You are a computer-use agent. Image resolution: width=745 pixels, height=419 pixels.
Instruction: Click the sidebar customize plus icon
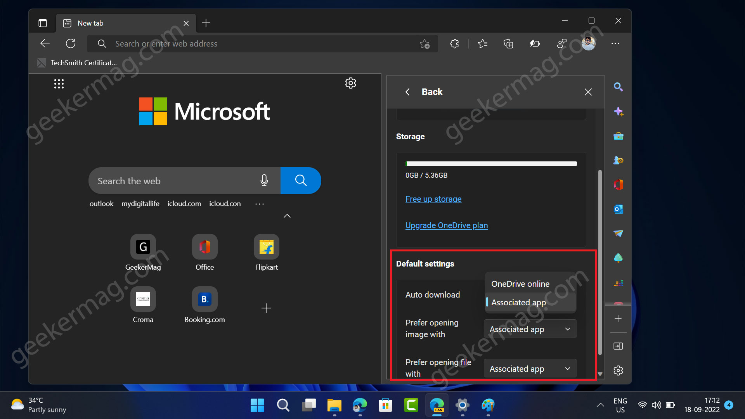point(618,318)
